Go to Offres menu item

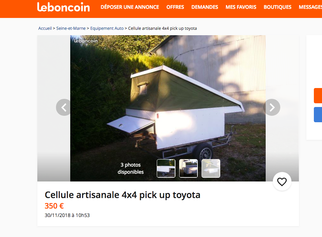coord(175,7)
